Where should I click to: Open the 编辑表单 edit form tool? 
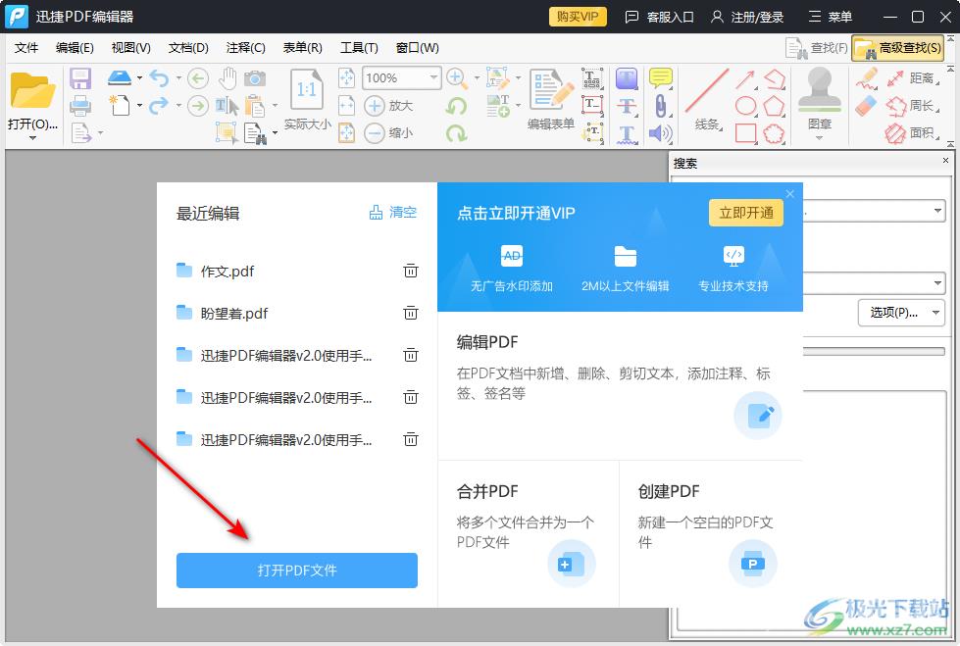coord(551,99)
